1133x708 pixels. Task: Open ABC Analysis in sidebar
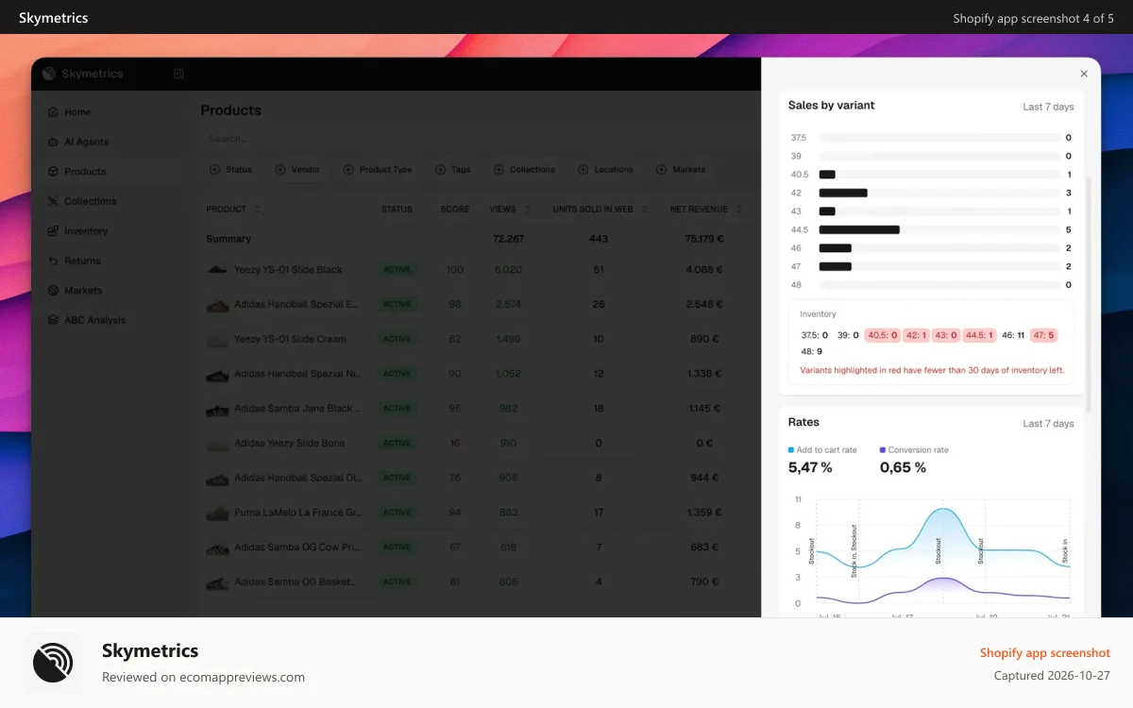point(94,320)
